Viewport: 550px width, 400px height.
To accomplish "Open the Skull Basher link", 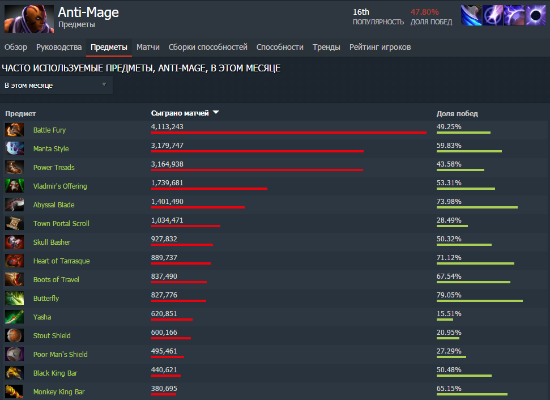I will point(52,242).
